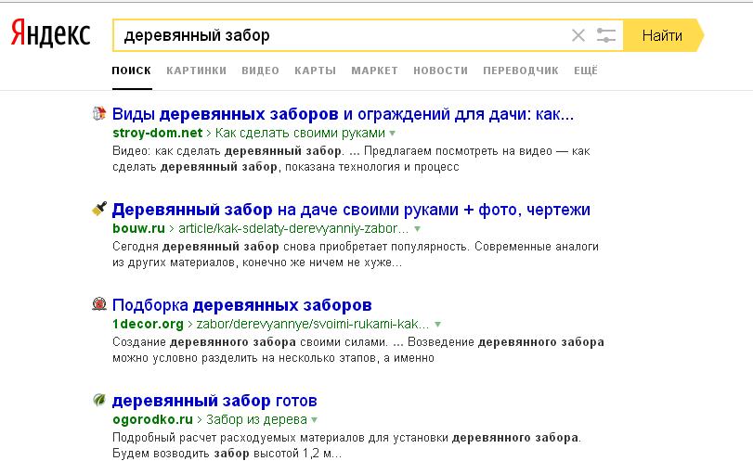Select the ПОИСК tab
Screen dimensions: 753x474
[132, 70]
